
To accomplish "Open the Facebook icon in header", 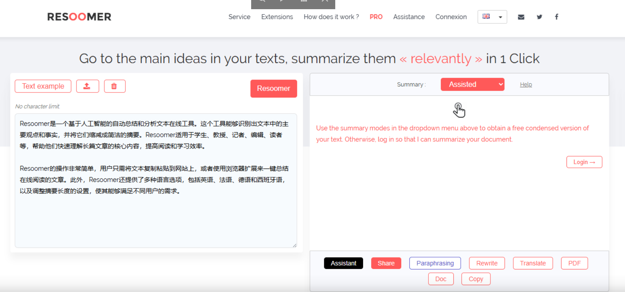I will click(557, 17).
